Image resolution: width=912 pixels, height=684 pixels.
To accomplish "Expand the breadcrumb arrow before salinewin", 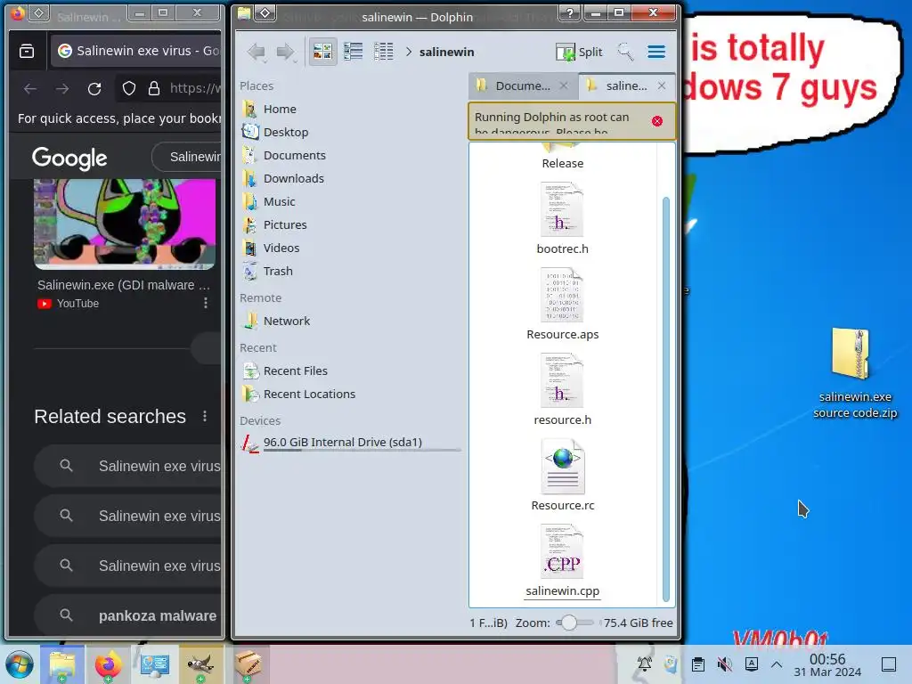I will pyautogui.click(x=408, y=52).
